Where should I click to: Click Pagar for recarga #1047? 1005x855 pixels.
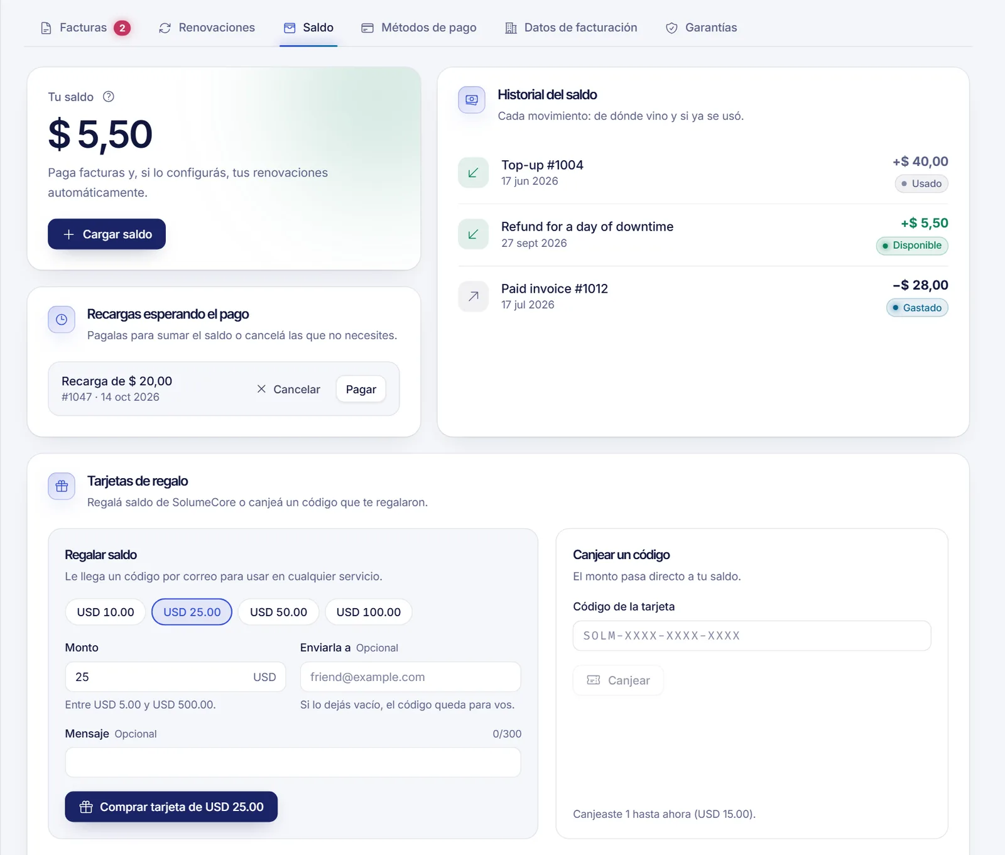coord(361,389)
